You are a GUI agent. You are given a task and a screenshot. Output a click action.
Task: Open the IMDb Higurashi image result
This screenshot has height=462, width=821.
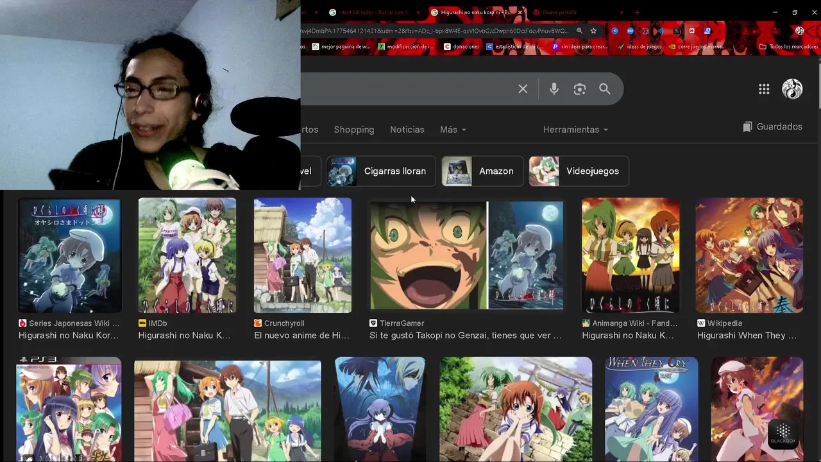pyautogui.click(x=187, y=255)
